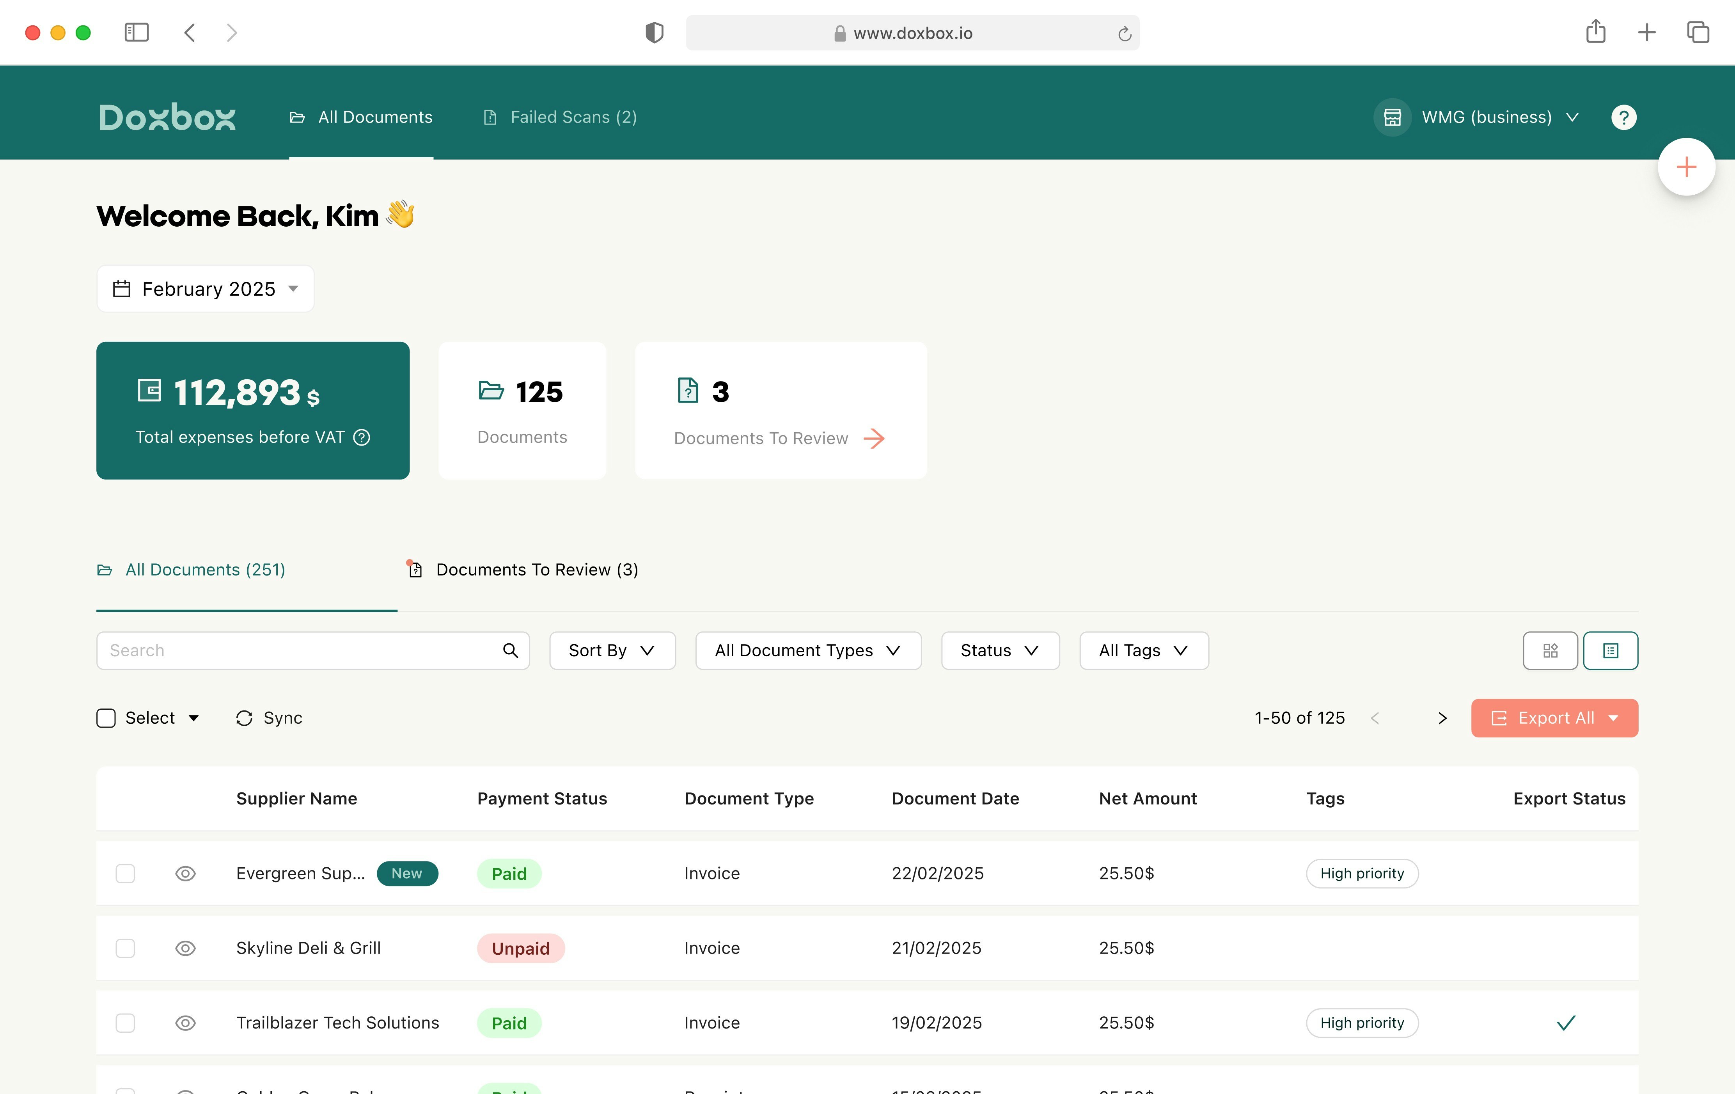1735x1094 pixels.
Task: Expand the All Document Types filter
Action: [807, 650]
